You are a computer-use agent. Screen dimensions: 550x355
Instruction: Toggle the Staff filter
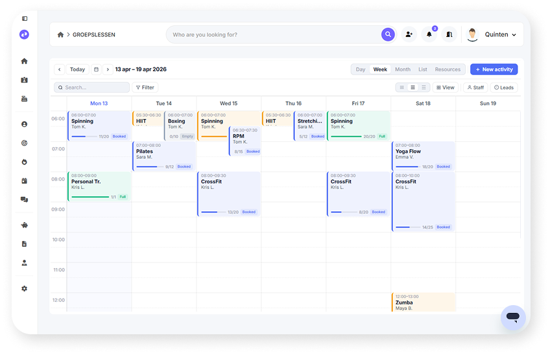pos(475,87)
